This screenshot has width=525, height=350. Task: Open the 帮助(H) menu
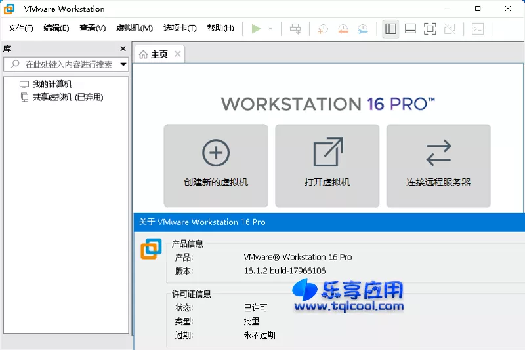tap(220, 28)
